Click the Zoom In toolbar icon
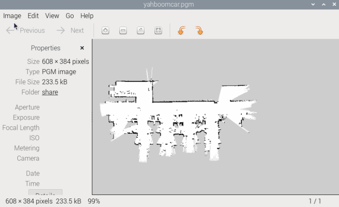 point(106,31)
